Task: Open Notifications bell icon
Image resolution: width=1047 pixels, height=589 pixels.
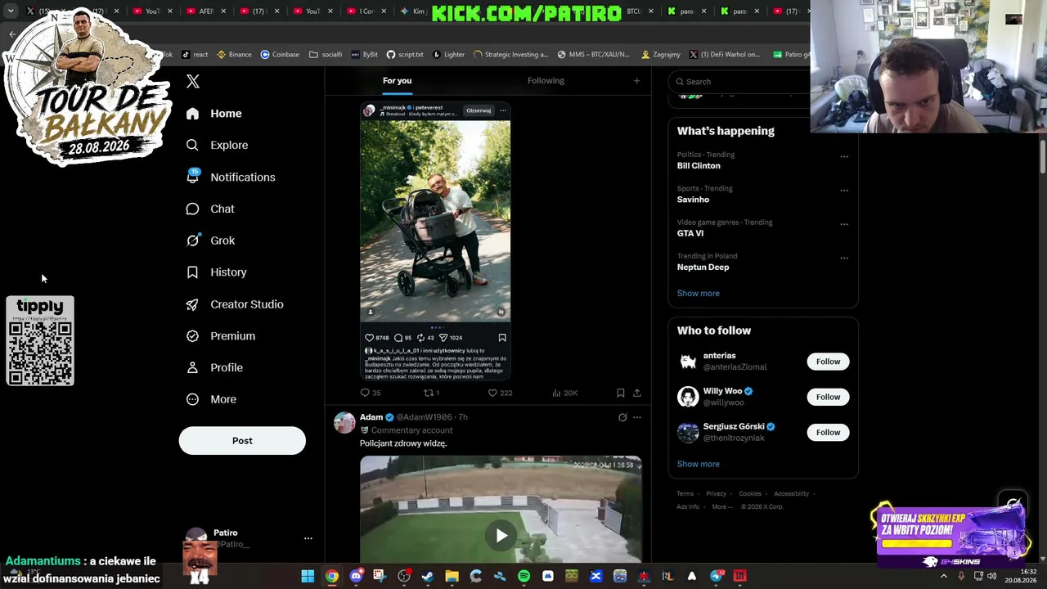Action: tap(192, 177)
